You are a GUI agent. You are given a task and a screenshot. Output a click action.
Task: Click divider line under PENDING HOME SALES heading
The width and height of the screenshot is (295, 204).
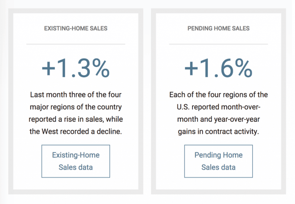click(218, 44)
